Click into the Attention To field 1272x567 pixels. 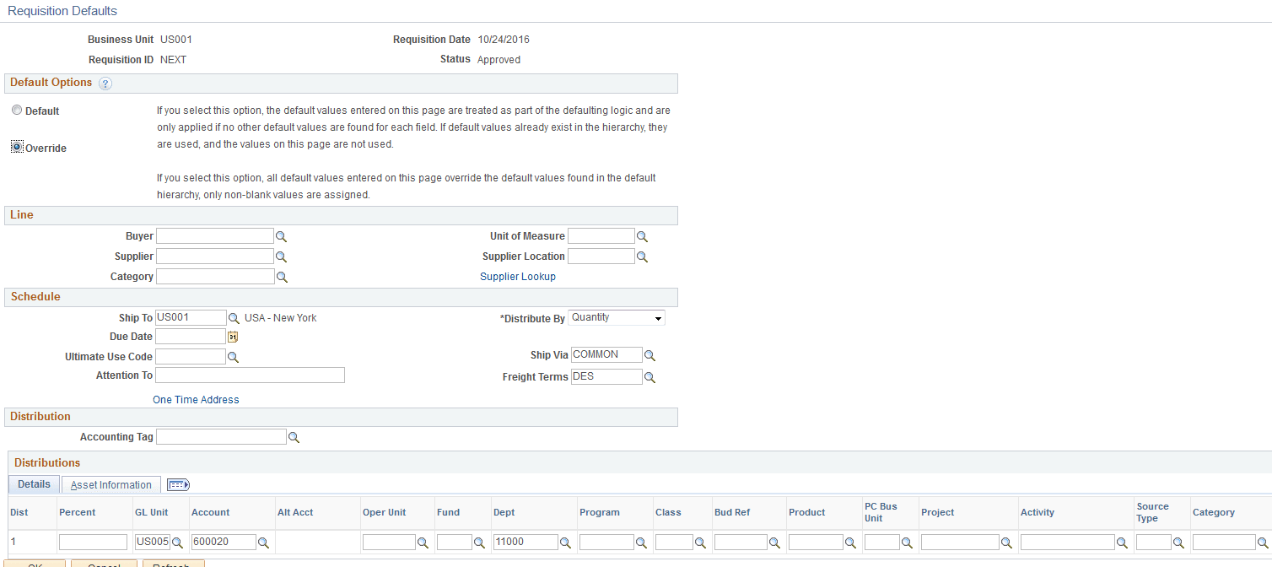(x=249, y=375)
